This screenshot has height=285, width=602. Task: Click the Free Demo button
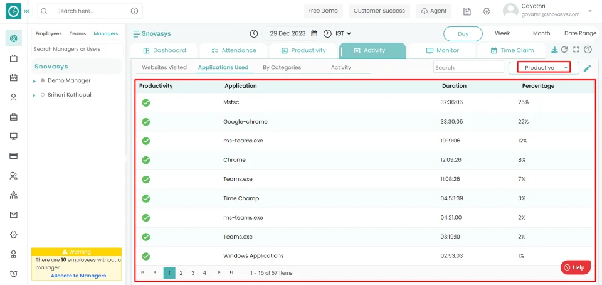(x=323, y=11)
